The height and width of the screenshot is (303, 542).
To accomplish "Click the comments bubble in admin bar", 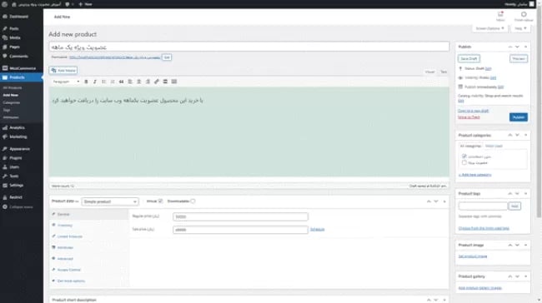I will (68, 4).
